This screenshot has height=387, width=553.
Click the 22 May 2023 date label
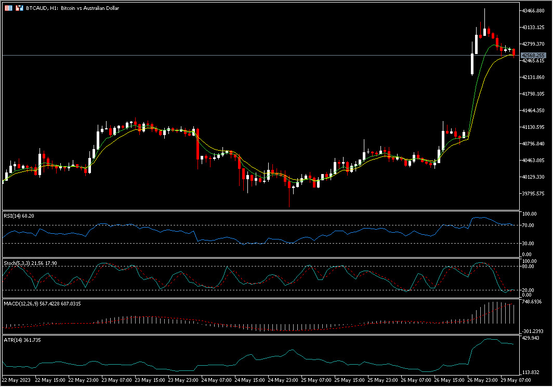pyautogui.click(x=16, y=380)
